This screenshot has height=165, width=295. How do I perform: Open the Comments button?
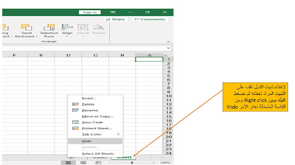pyautogui.click(x=150, y=19)
